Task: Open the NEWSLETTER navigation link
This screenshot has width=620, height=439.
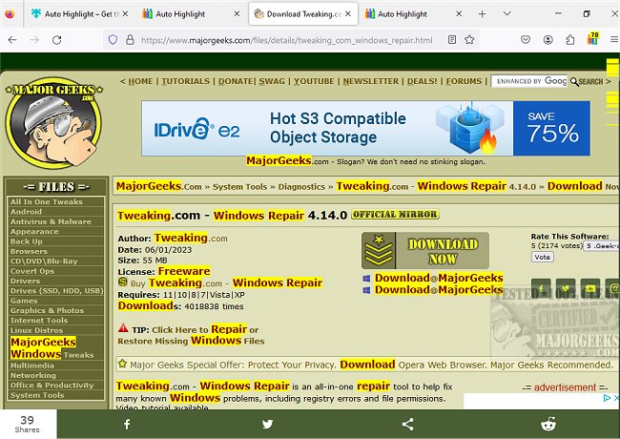Action: point(371,81)
